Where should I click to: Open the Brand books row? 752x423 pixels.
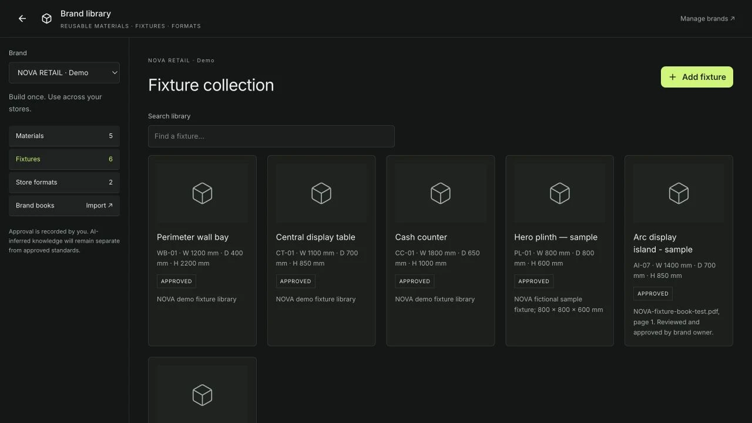point(64,206)
